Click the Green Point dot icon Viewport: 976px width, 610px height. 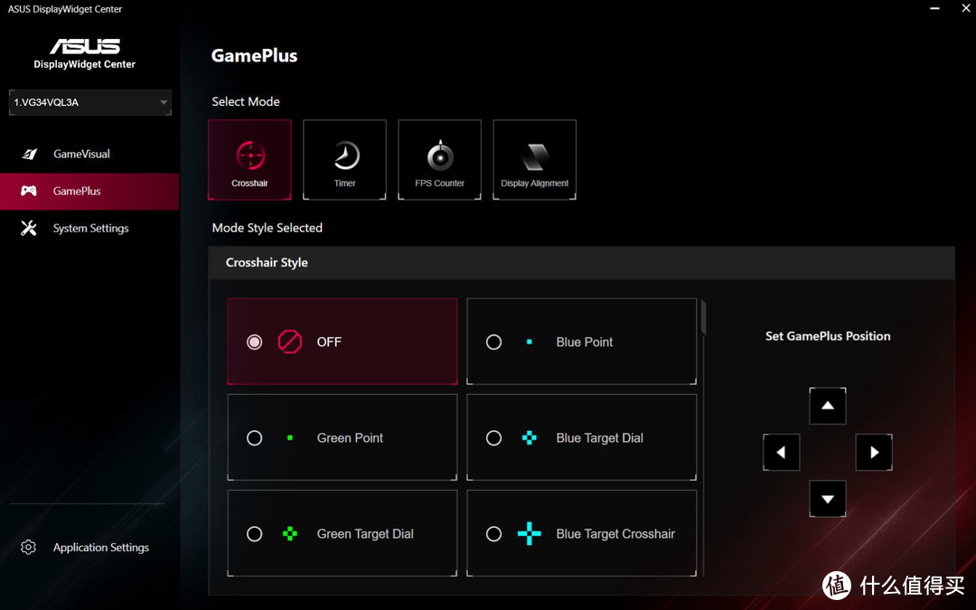point(290,437)
